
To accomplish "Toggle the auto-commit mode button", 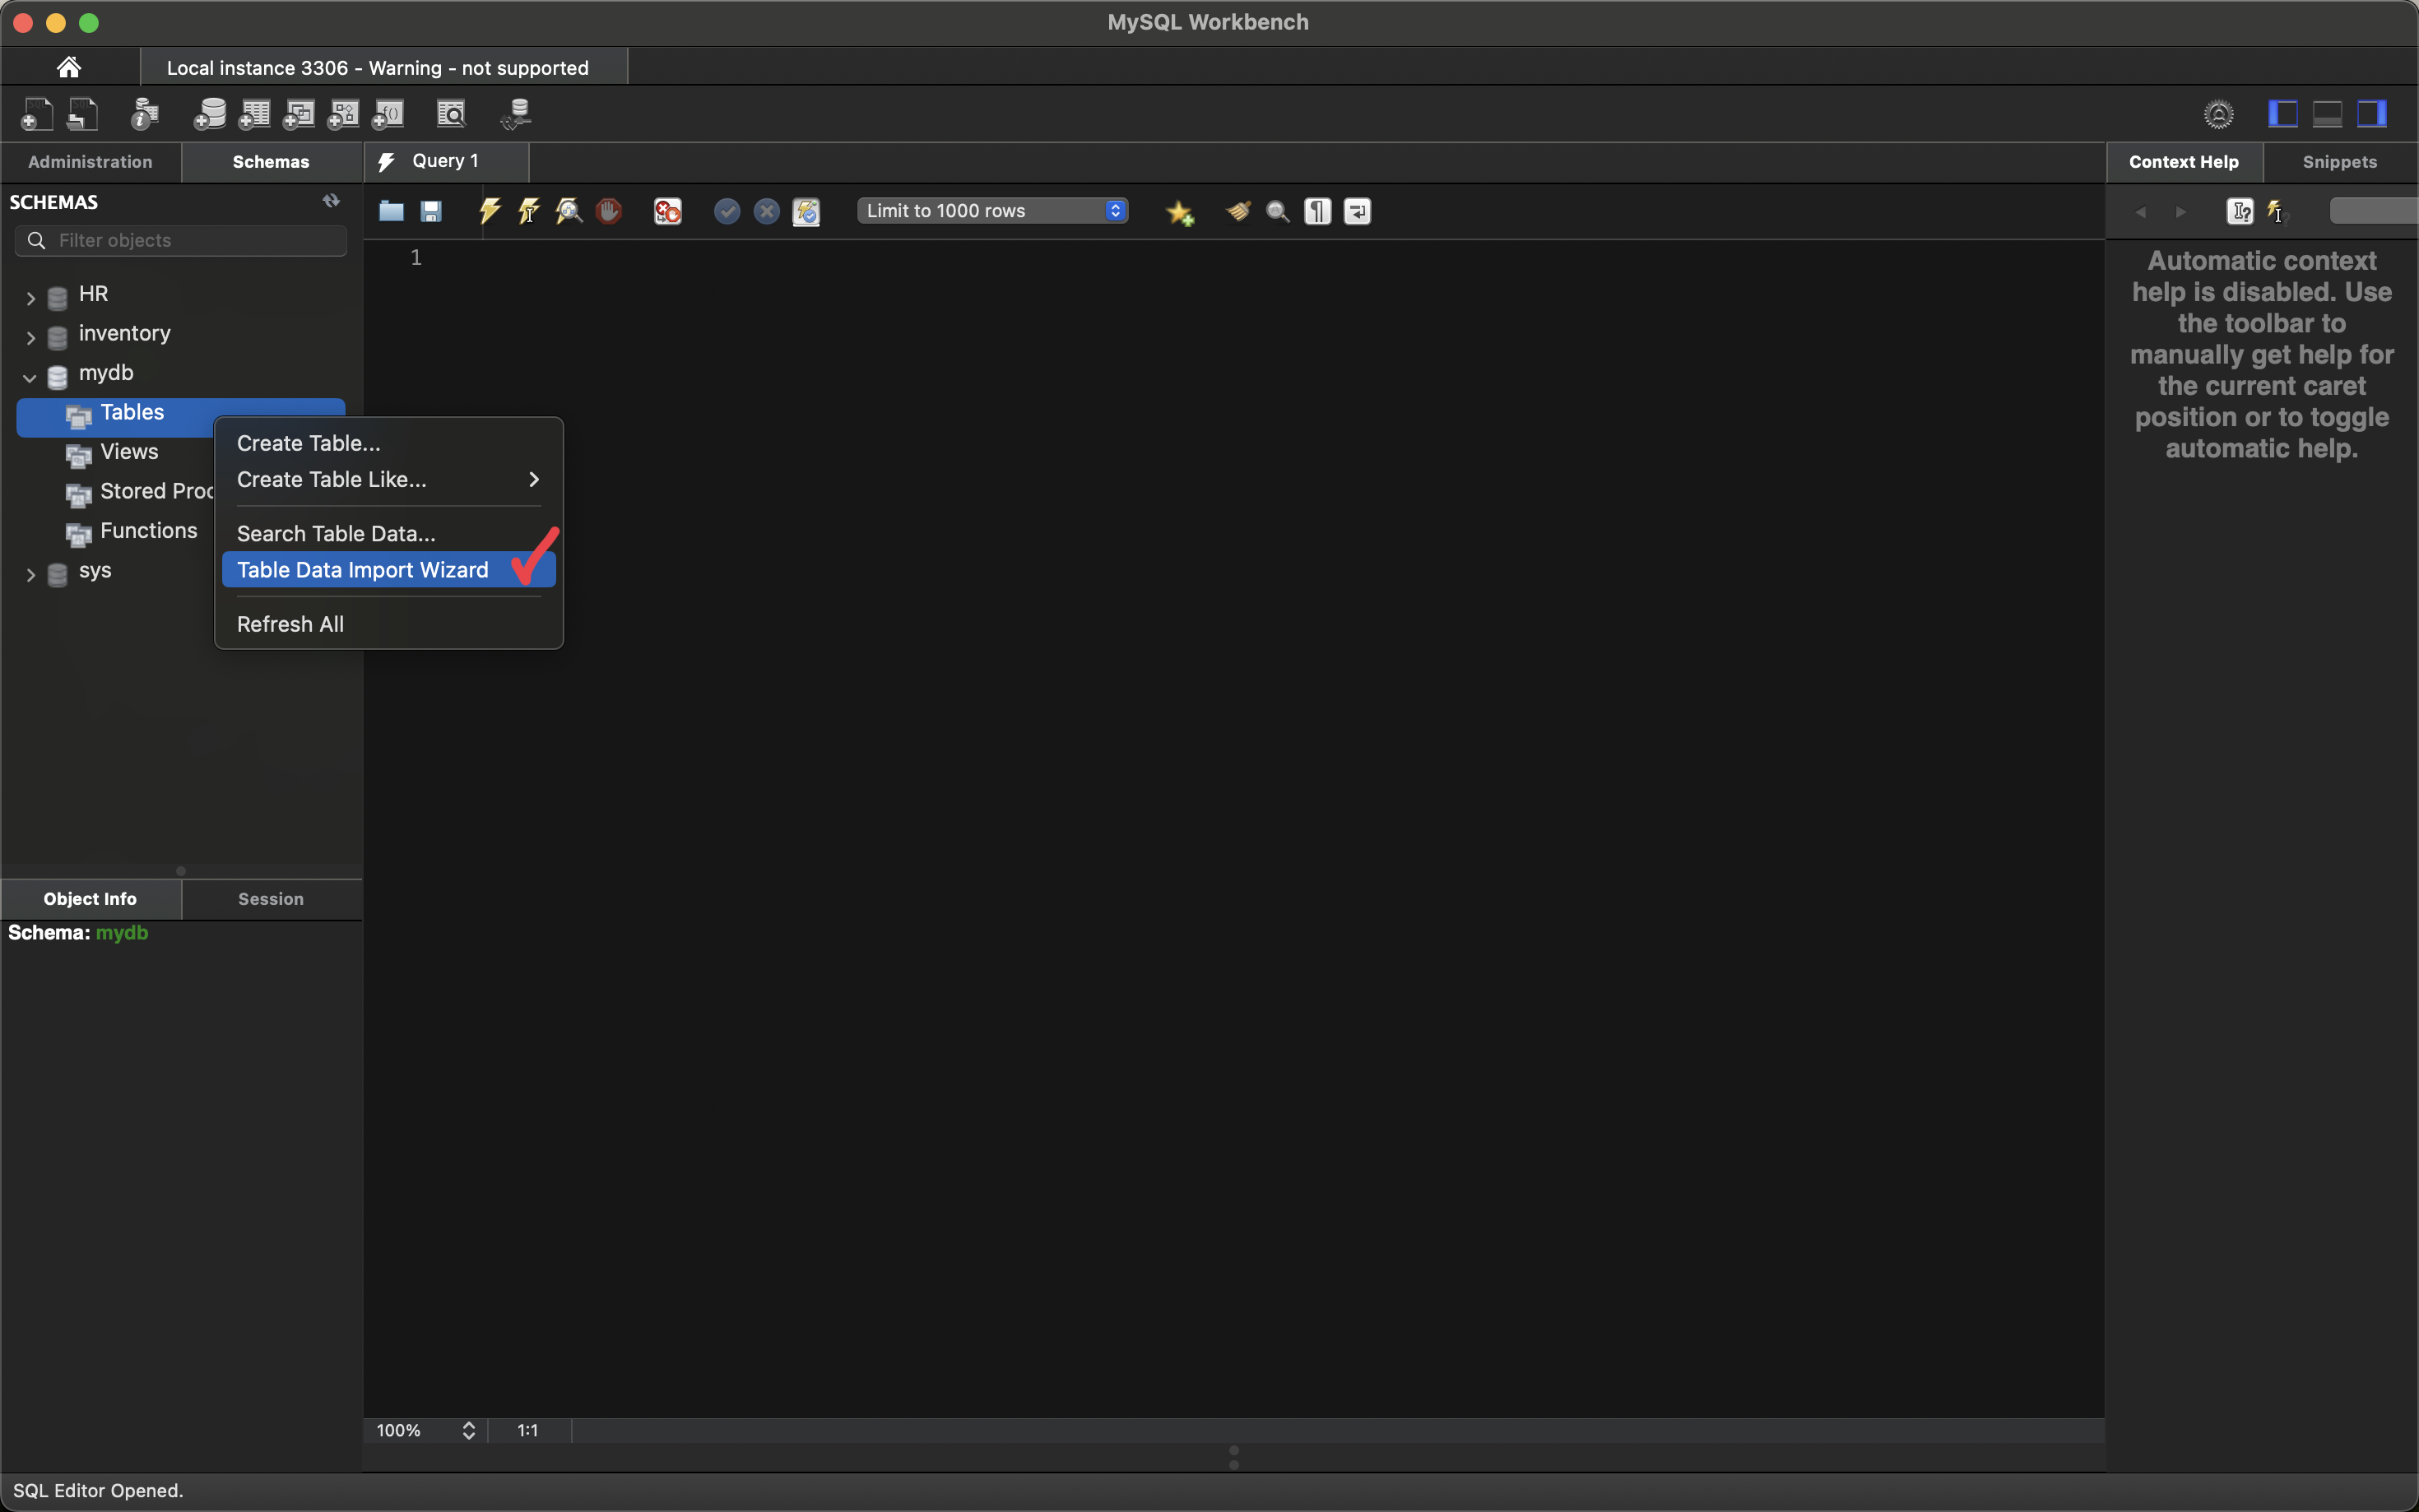I will tap(806, 211).
